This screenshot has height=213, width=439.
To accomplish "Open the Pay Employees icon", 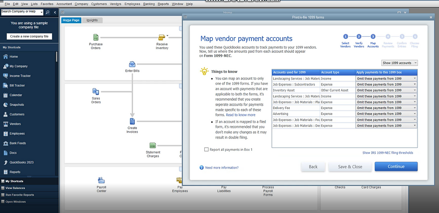I will tap(180, 180).
